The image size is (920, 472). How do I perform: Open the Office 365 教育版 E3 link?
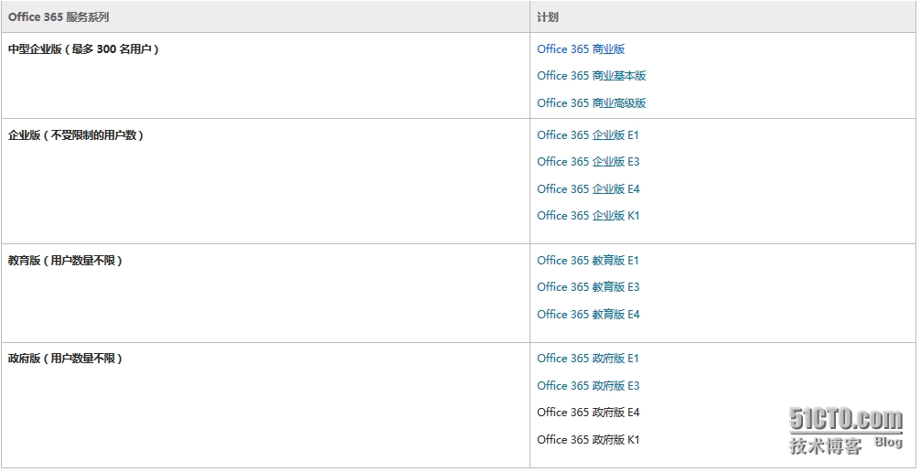pyautogui.click(x=588, y=287)
